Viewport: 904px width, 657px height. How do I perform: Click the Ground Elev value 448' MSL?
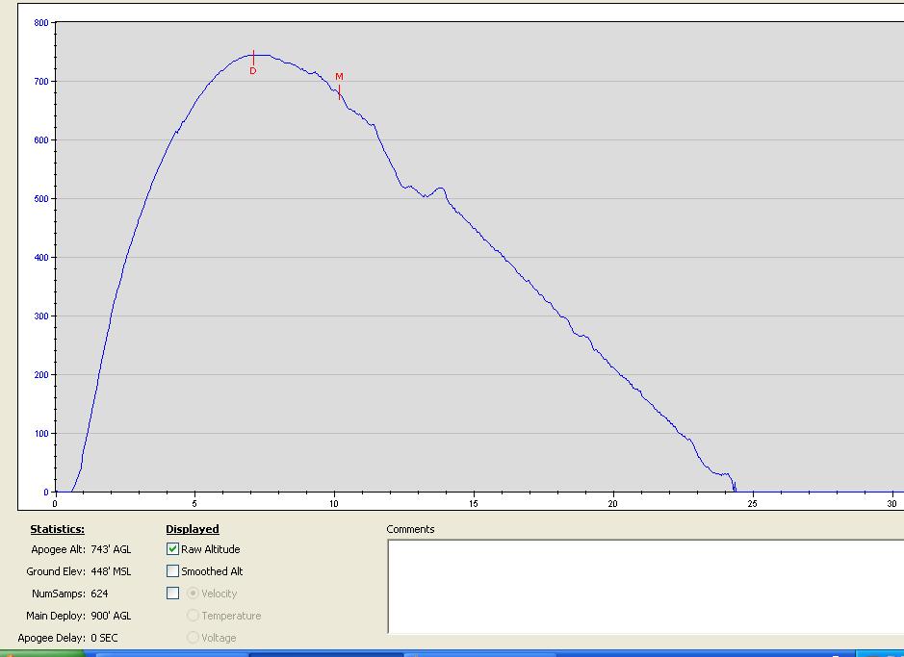point(111,571)
